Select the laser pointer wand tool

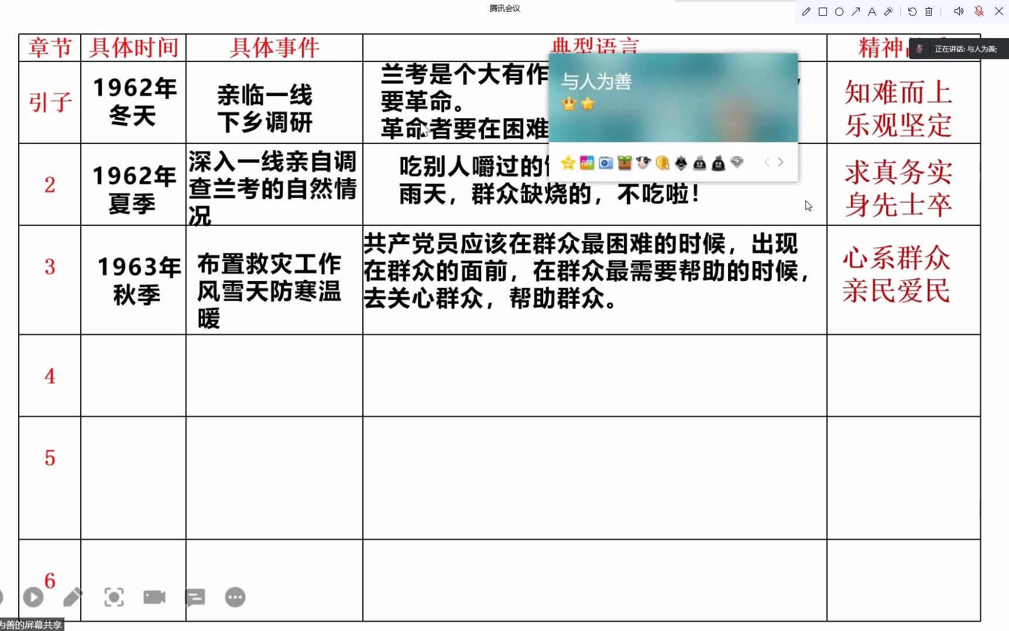pos(888,12)
